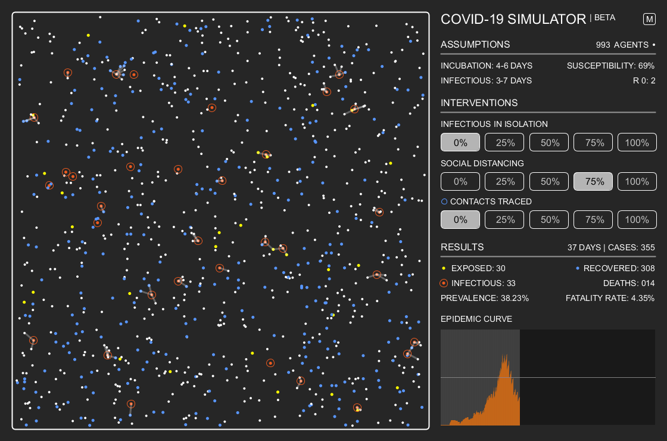The height and width of the screenshot is (441, 667).
Task: Click the INTERVENTIONS section heading
Action: (478, 103)
